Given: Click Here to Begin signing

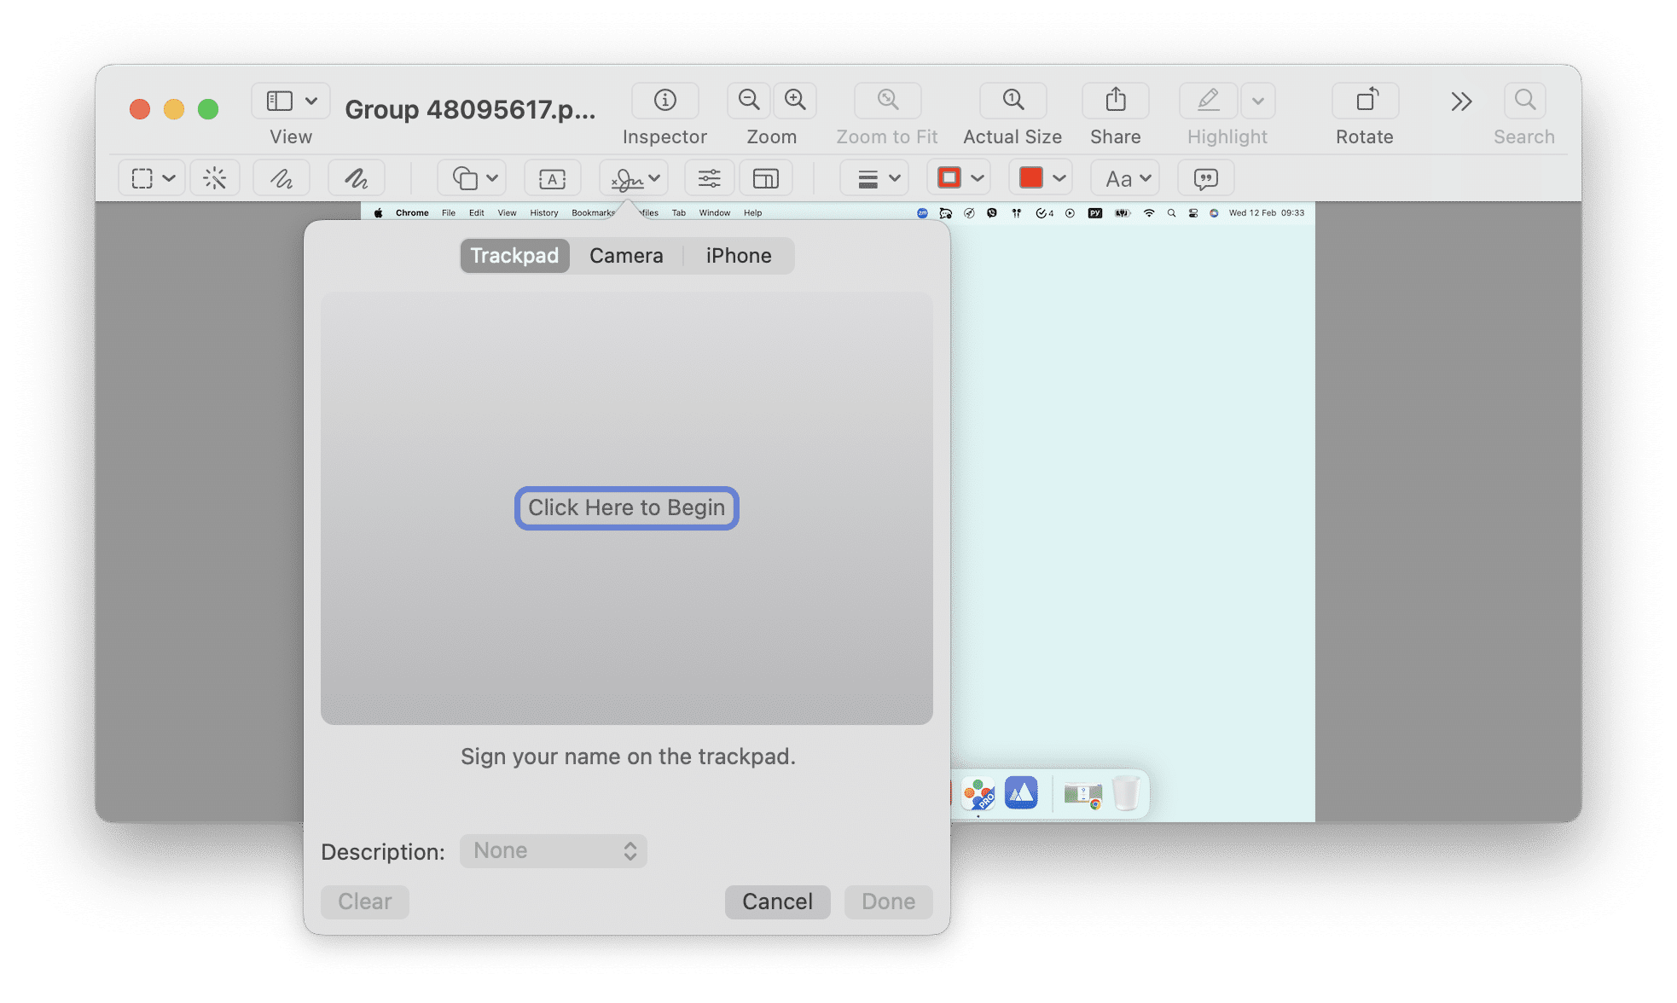Looking at the screenshot, I should tap(627, 507).
